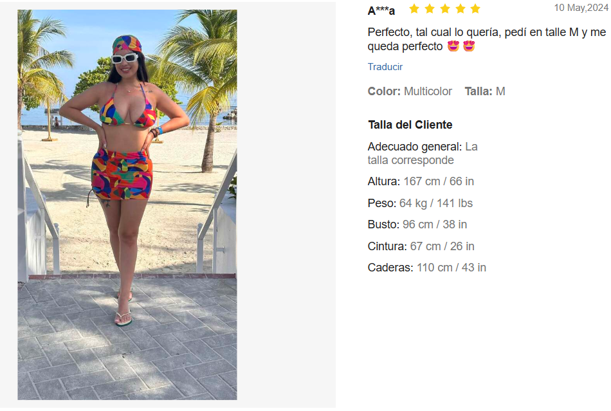
Task: Click the Adecuado general fit entry
Action: pyautogui.click(x=423, y=153)
